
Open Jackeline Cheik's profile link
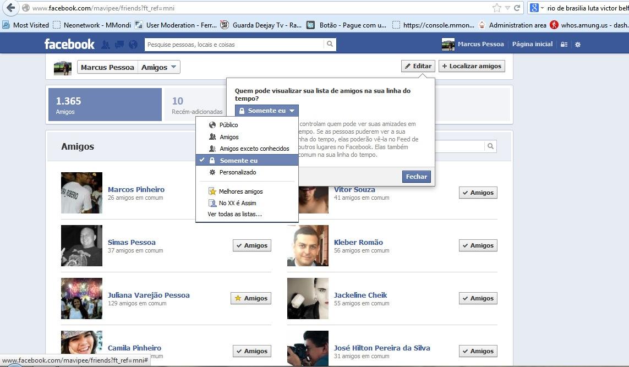[x=360, y=295]
